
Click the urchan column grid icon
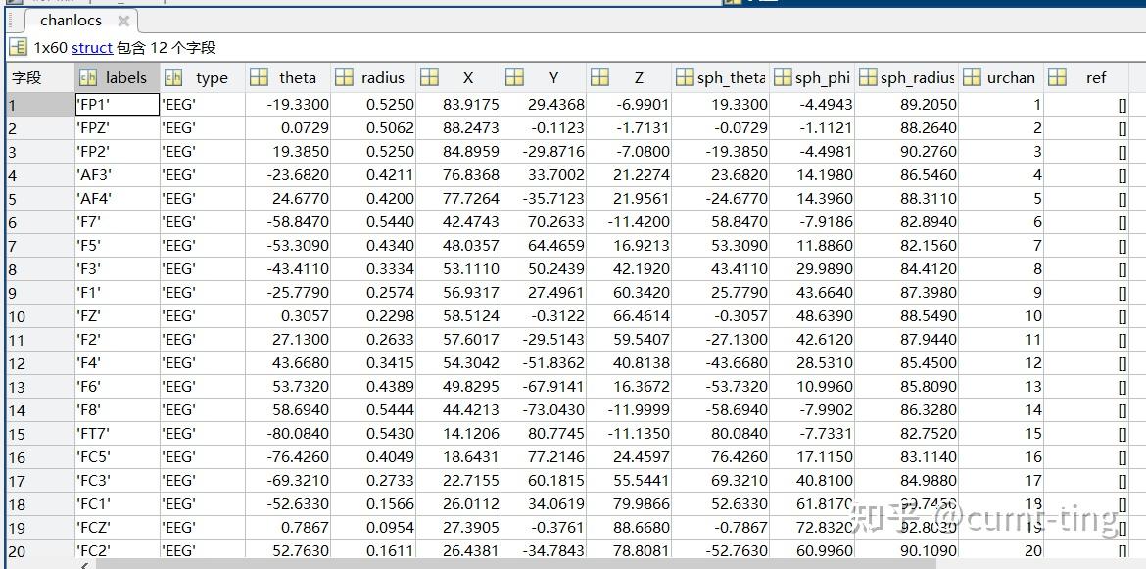pos(972,77)
